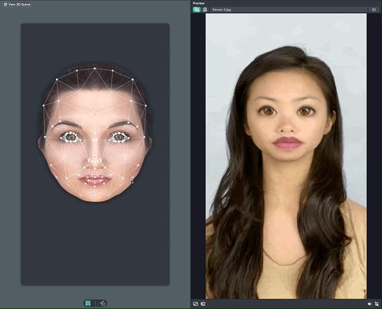The height and width of the screenshot is (309, 382).
Task: Click the person/webcam source icon in Preview
Action: click(x=205, y=10)
